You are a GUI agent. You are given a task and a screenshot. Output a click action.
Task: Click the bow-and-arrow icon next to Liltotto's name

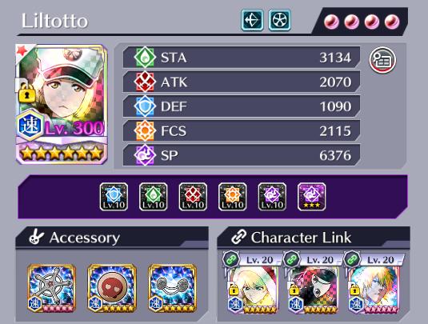(252, 20)
